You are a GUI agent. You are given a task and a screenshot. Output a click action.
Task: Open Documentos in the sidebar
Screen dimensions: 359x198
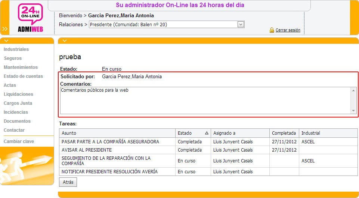[17, 121]
